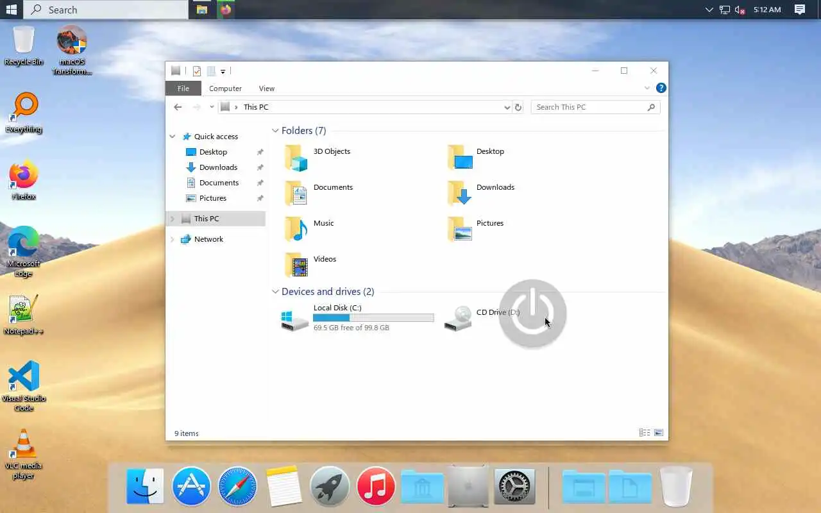Open the Help question mark icon

tap(661, 88)
